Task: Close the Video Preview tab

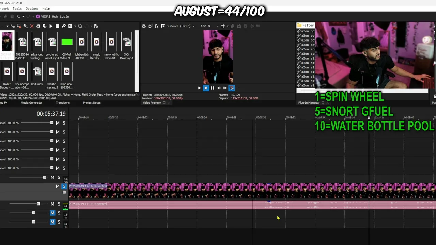Action: click(169, 103)
